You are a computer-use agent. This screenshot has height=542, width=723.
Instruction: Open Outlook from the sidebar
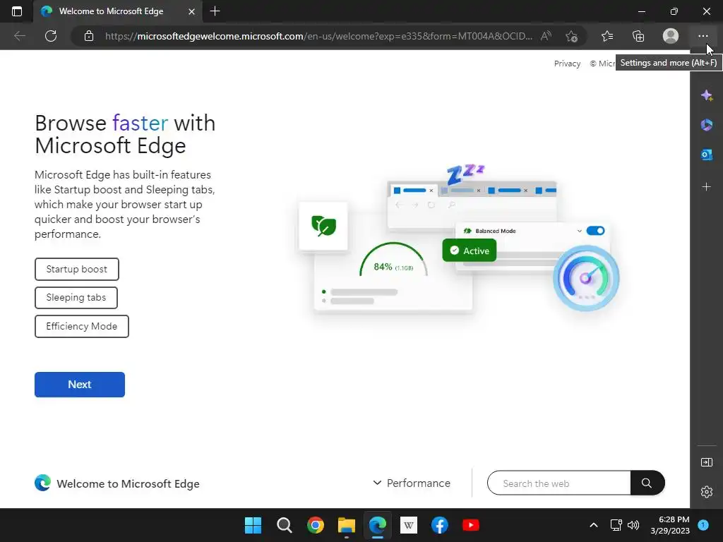pyautogui.click(x=706, y=155)
